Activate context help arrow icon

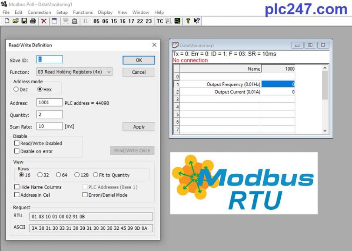click(197, 21)
